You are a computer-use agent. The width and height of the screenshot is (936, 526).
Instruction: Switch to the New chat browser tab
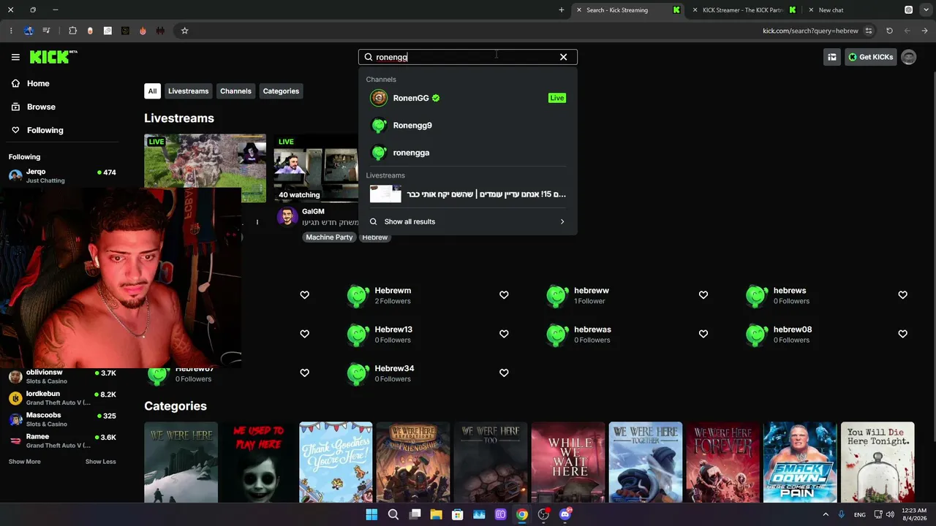tap(831, 10)
